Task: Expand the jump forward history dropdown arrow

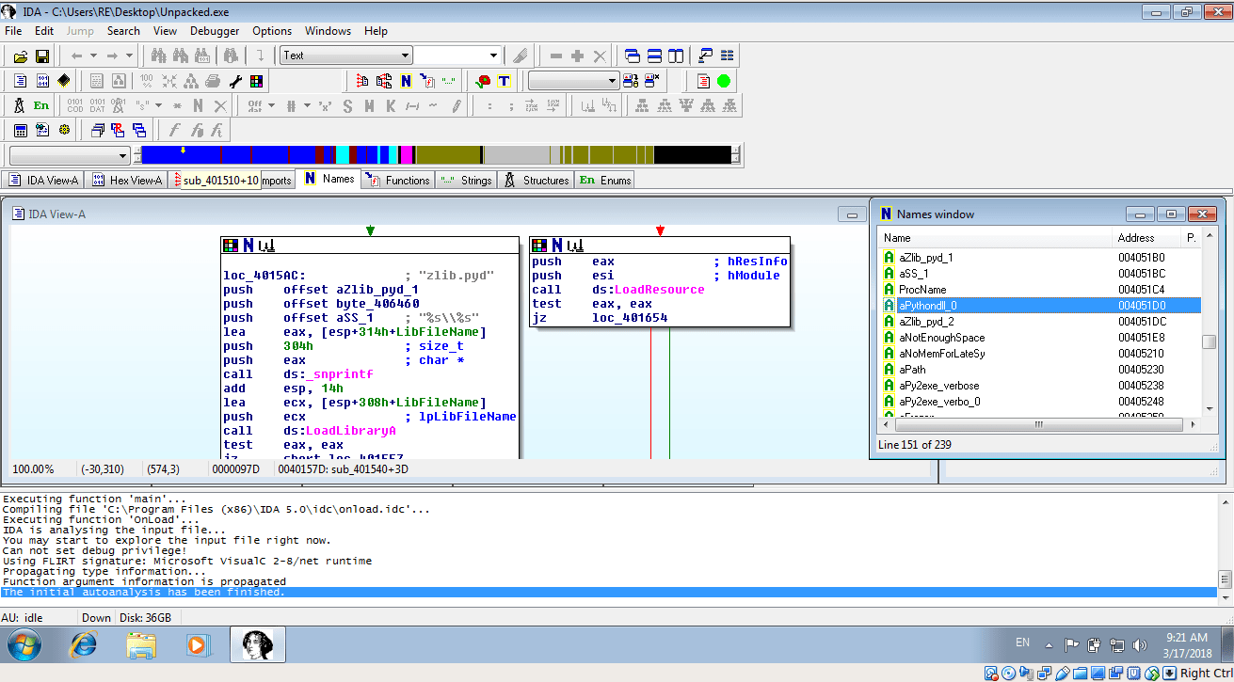Action: point(128,56)
